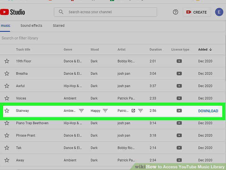This screenshot has height=170, width=226.
Task: Switch to the Starred tab
Action: pyautogui.click(x=58, y=25)
